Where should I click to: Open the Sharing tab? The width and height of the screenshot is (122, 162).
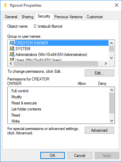click(x=27, y=17)
